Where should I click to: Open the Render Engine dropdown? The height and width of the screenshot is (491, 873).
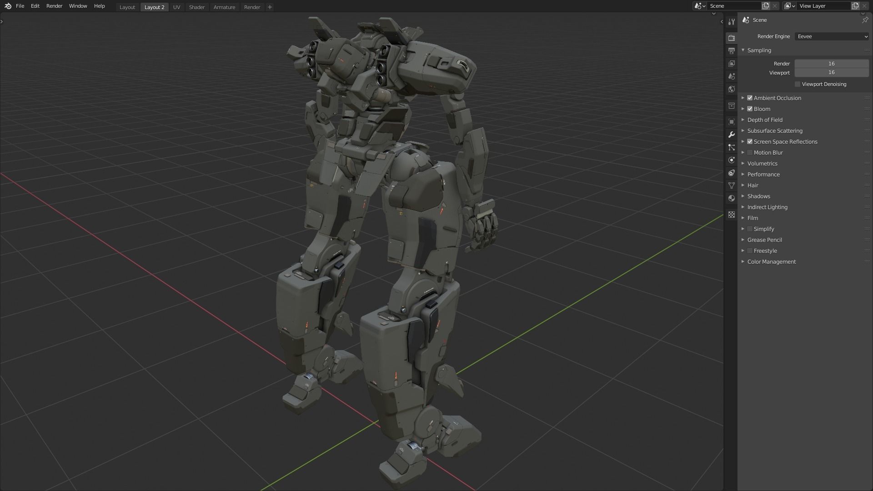832,36
